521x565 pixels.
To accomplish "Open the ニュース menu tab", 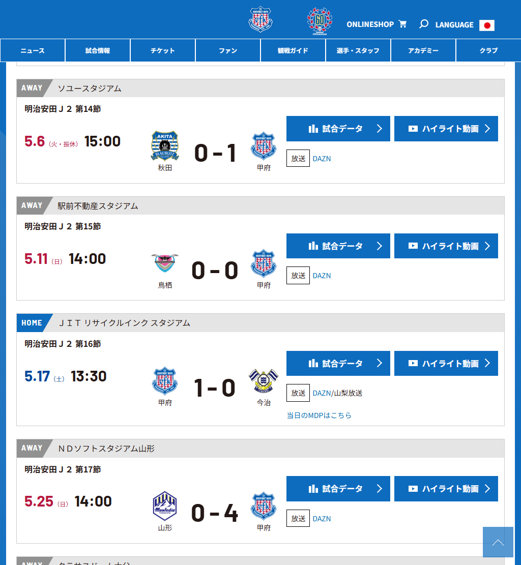I will pos(33,50).
